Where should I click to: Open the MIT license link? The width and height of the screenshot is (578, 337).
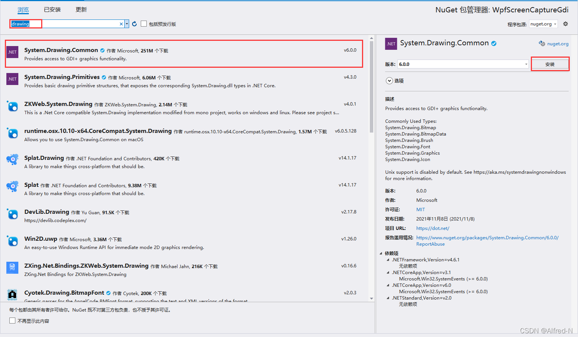(x=420, y=210)
